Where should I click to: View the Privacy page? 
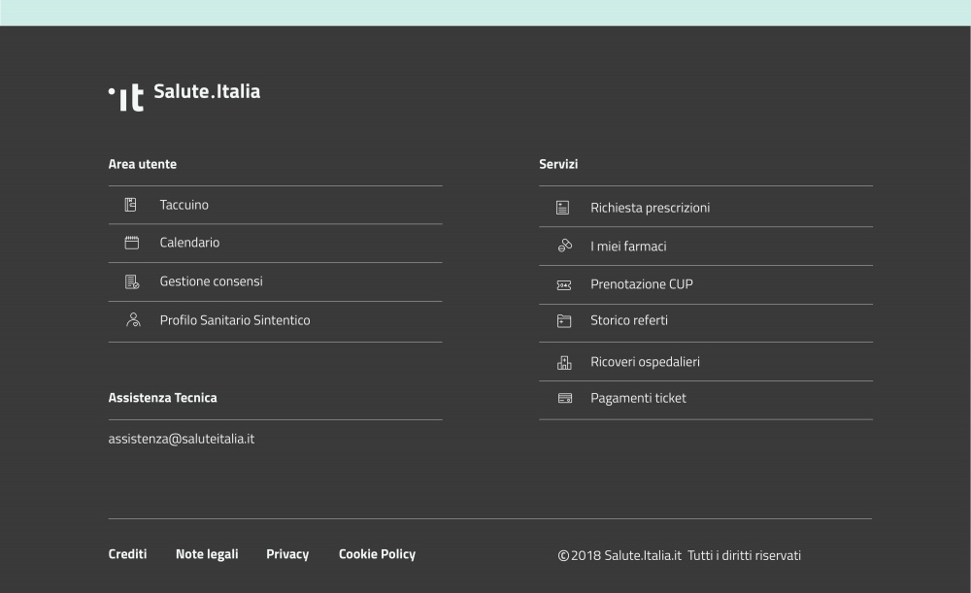coord(287,554)
